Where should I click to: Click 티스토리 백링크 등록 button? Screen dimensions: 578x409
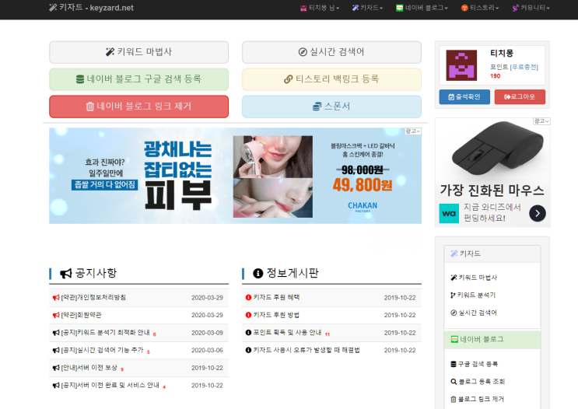(x=331, y=79)
